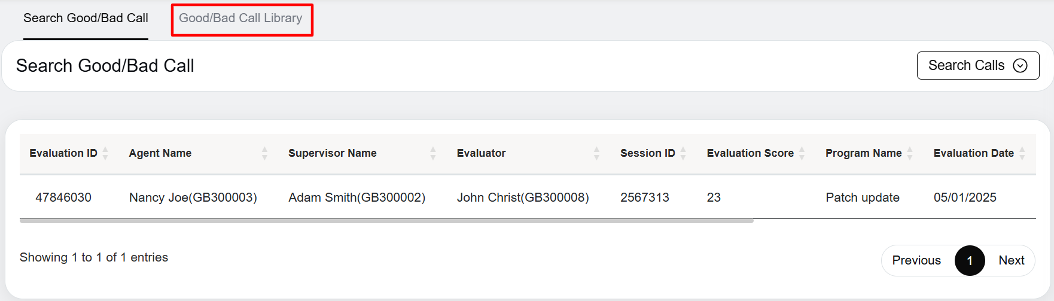The width and height of the screenshot is (1054, 301).
Task: Switch to Search Good/Bad Call tab
Action: coord(86,19)
